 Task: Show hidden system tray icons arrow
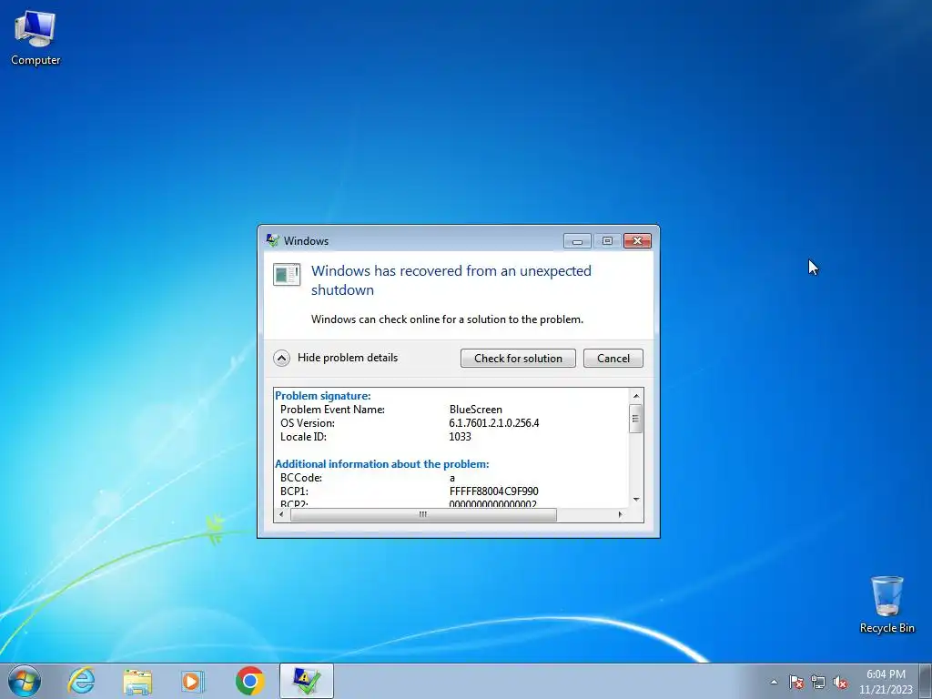pos(774,682)
